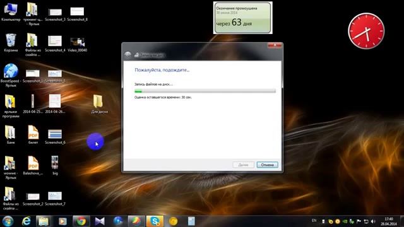Open the 'ярлыки программ' folder
Viewport: 404px width, 227px height.
pos(11,106)
